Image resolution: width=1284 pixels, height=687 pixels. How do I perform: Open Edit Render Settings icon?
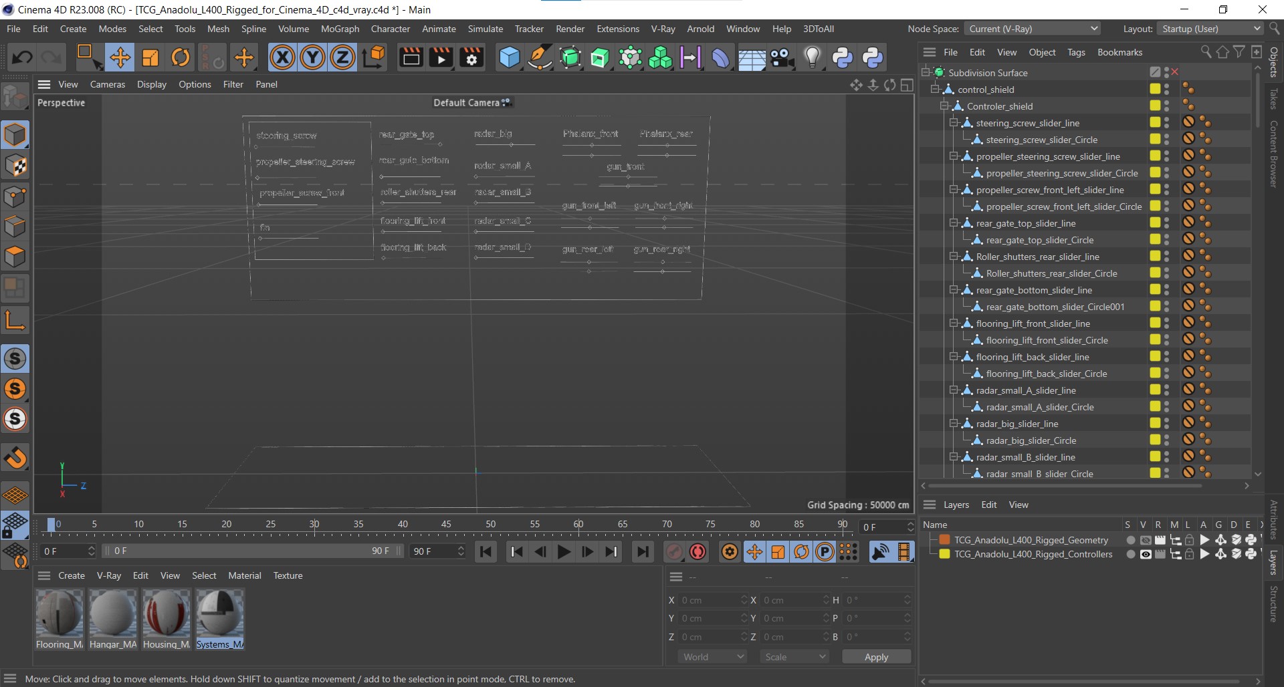click(x=471, y=57)
